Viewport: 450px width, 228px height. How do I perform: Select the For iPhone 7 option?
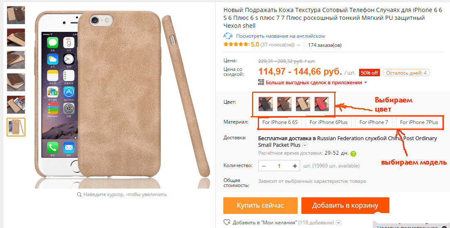[x=374, y=122]
